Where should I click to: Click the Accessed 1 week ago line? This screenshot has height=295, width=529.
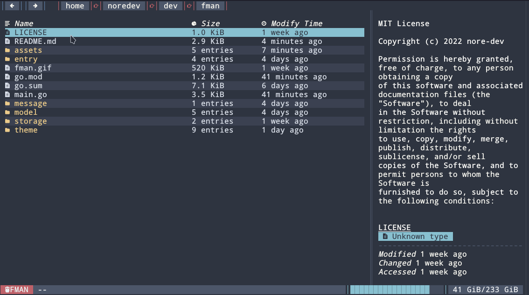coord(422,272)
